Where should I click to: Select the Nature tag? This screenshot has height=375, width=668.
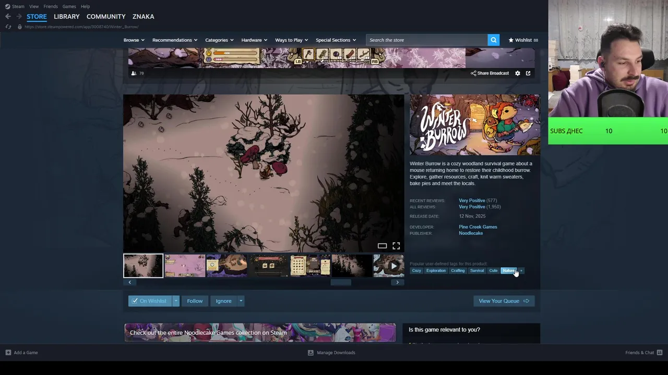click(x=509, y=271)
